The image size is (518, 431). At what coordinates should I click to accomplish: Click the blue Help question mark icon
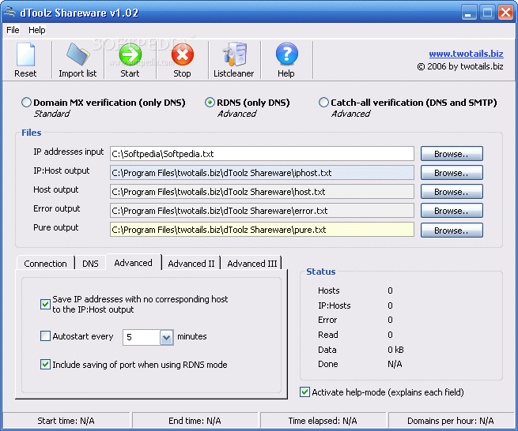(287, 54)
